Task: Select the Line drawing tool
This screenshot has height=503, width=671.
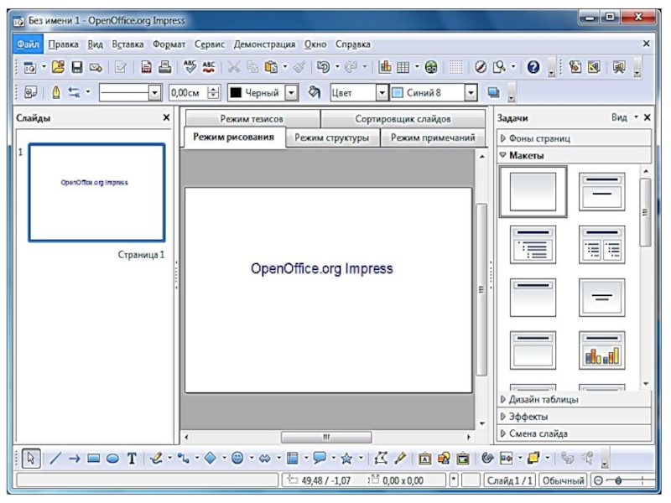Action: pos(55,458)
